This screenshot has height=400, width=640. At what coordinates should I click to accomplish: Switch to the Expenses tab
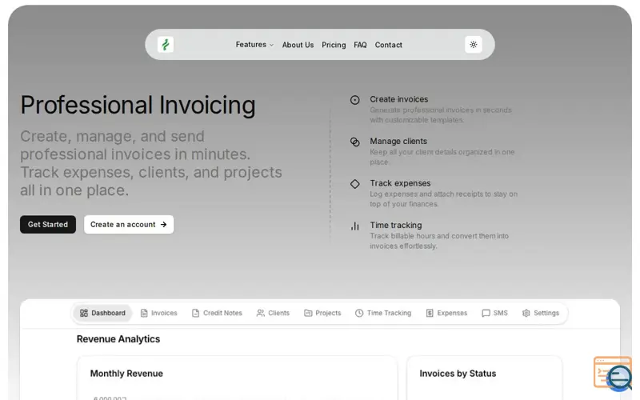tap(446, 313)
